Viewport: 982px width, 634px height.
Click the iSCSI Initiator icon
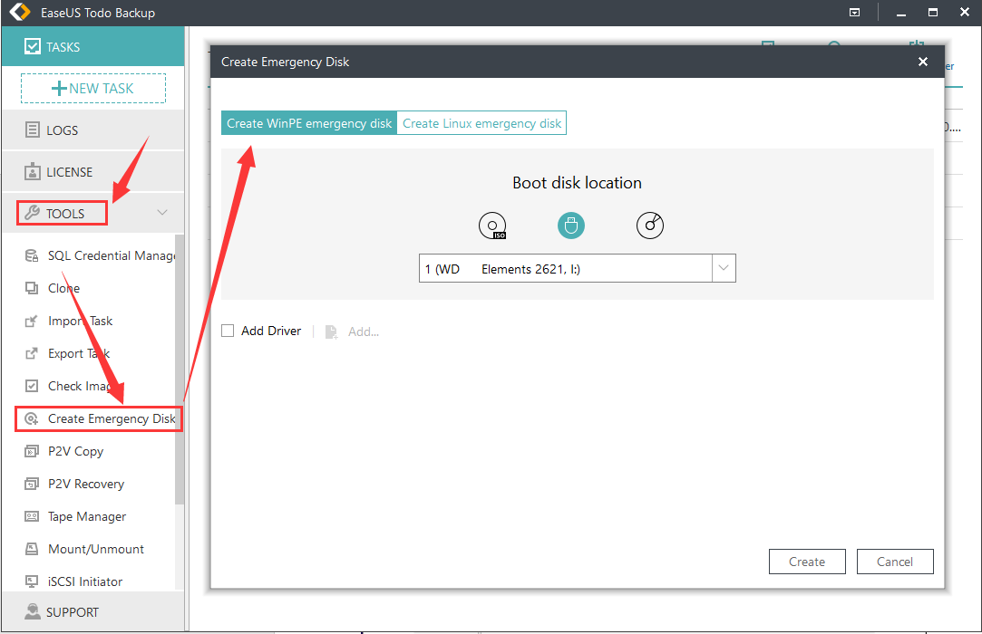click(32, 581)
